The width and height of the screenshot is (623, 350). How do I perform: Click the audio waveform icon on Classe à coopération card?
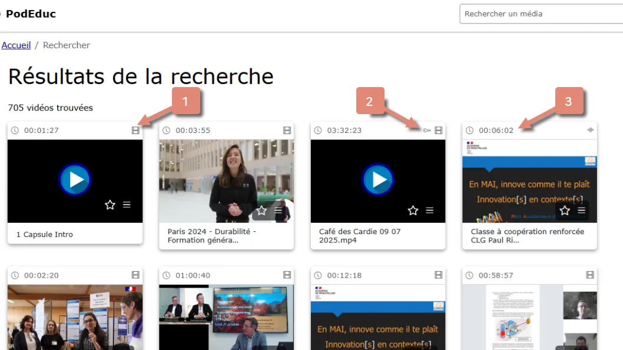pyautogui.click(x=591, y=130)
